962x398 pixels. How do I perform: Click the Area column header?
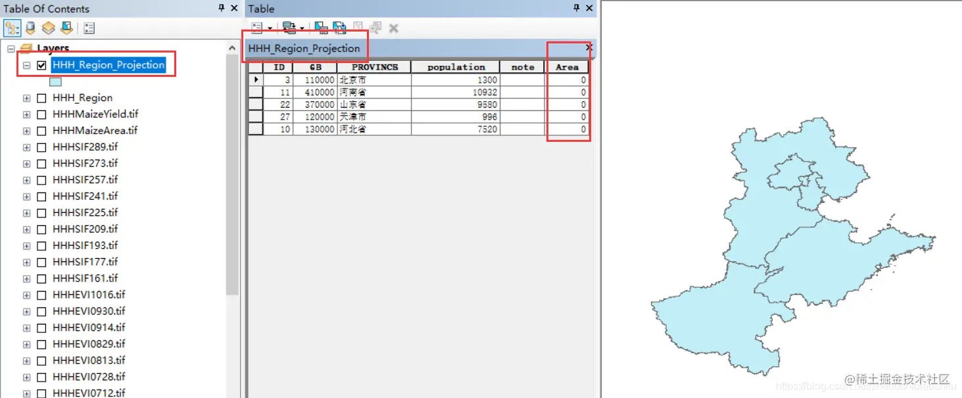point(567,67)
